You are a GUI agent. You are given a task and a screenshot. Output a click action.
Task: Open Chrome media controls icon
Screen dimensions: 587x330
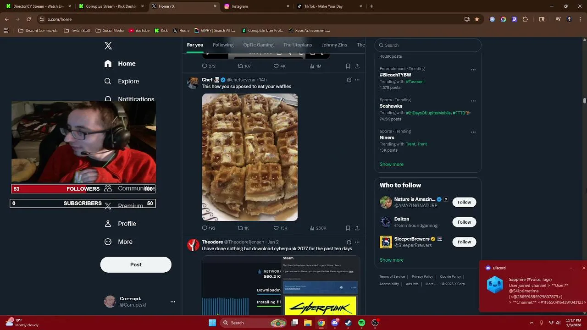click(558, 19)
